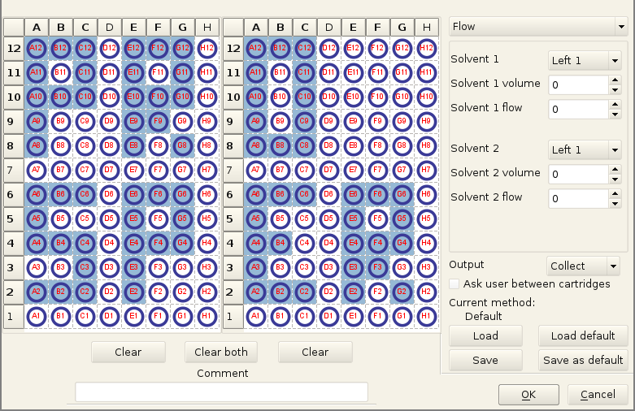The image size is (635, 411).
Task: Toggle well B11 in the left plate
Action: coord(61,73)
